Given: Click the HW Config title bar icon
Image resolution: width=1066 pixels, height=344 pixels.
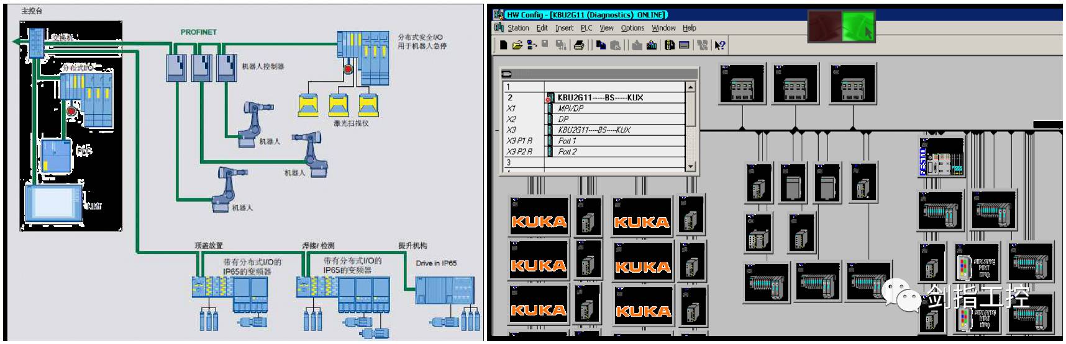Looking at the screenshot, I should tap(498, 14).
